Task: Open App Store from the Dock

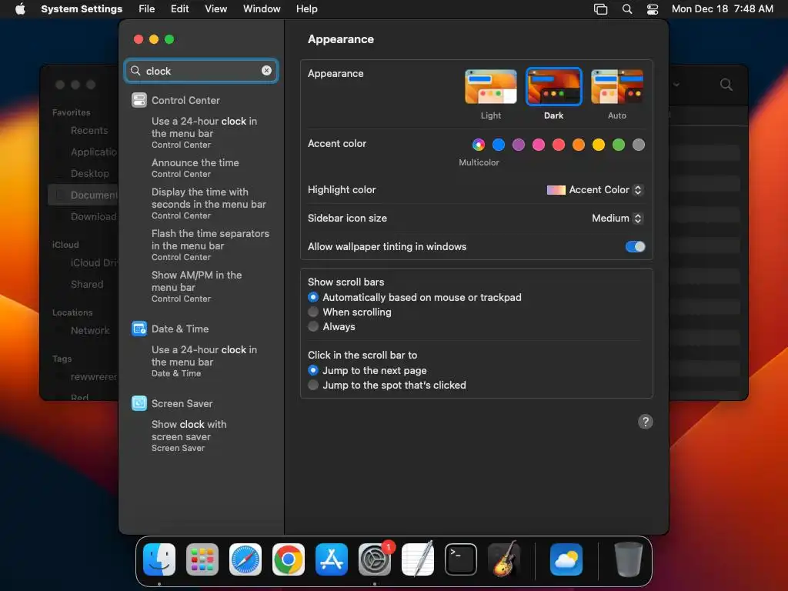Action: coord(332,559)
